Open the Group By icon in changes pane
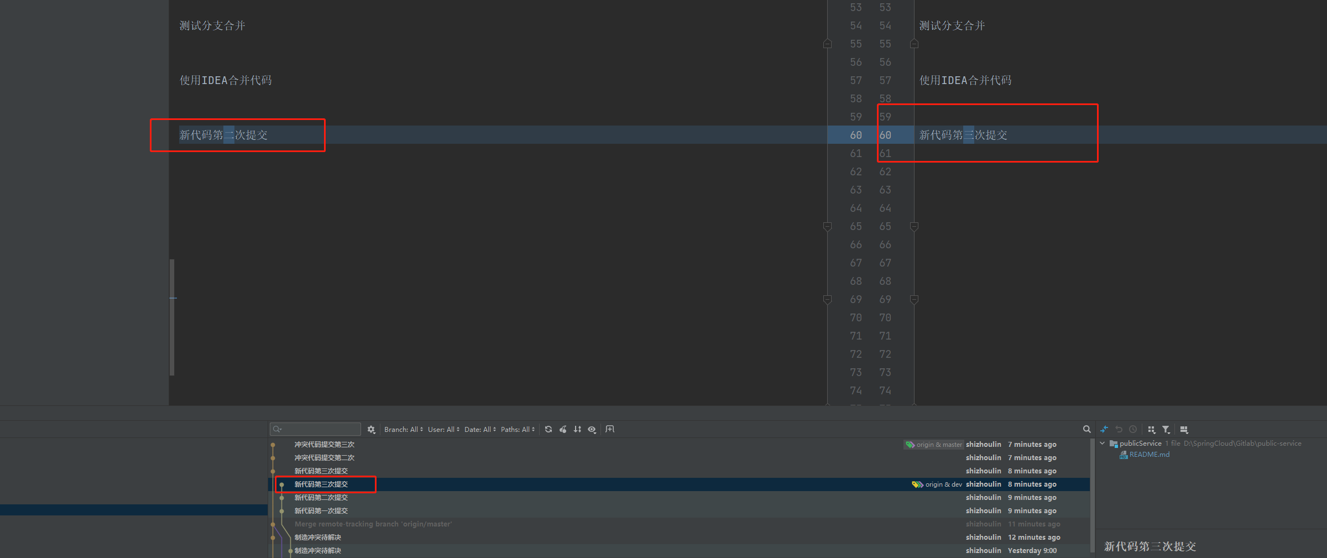 pyautogui.click(x=1152, y=429)
